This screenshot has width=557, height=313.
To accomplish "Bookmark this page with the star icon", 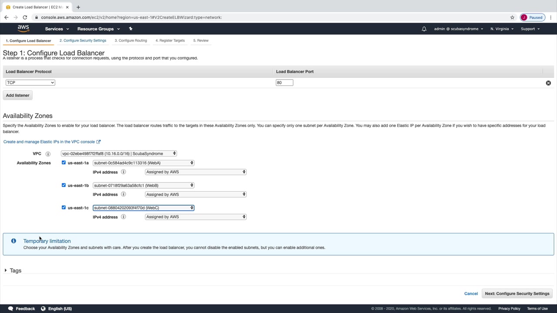I will pos(512,17).
